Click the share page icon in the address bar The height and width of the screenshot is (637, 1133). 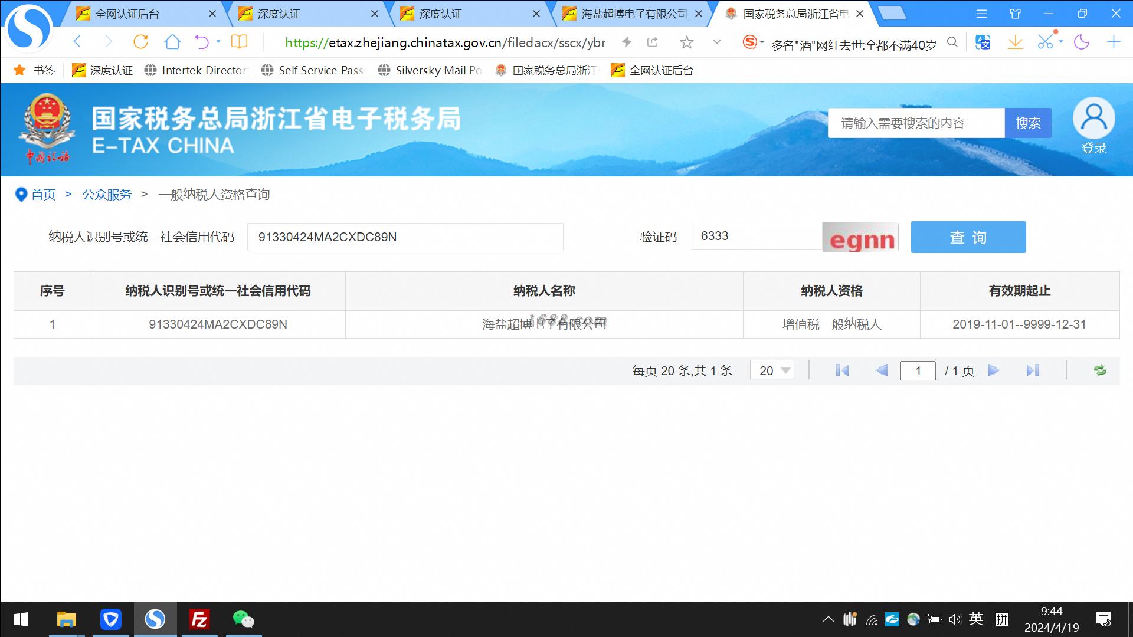[x=653, y=42]
